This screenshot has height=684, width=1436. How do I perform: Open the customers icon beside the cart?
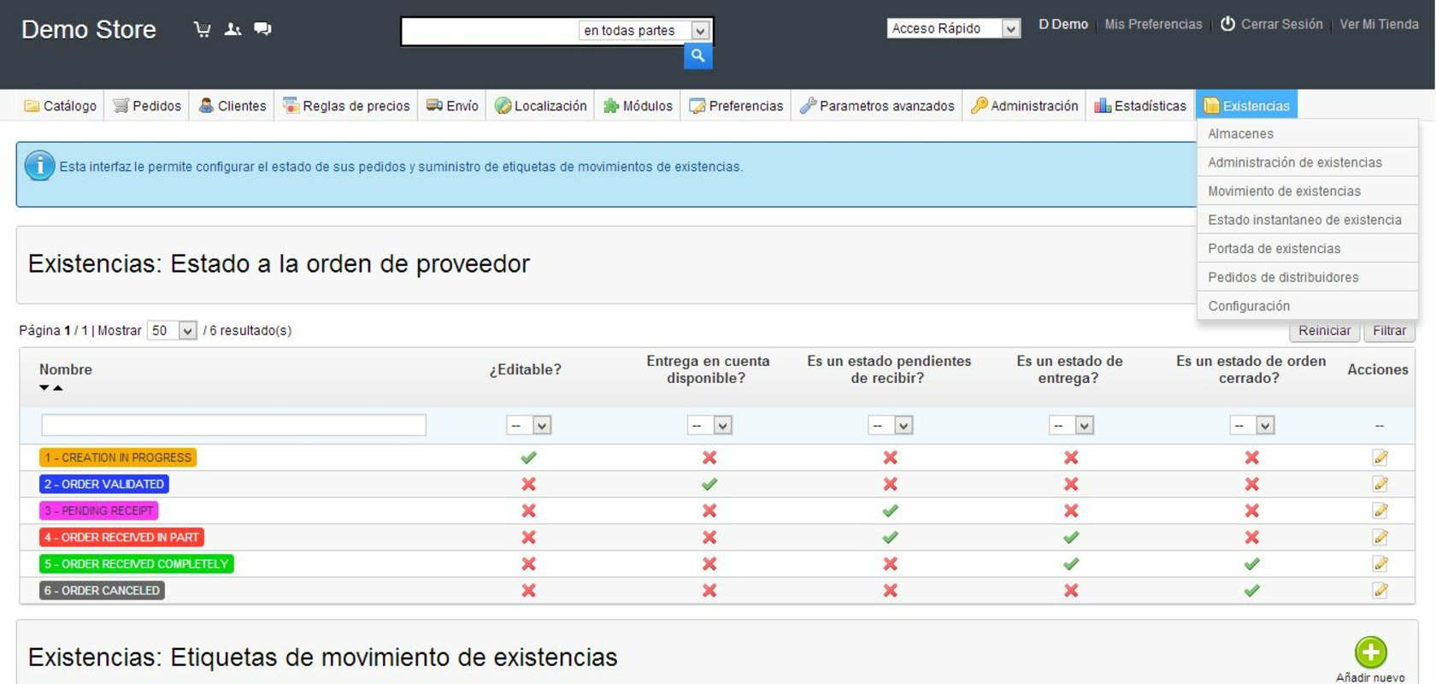point(232,29)
